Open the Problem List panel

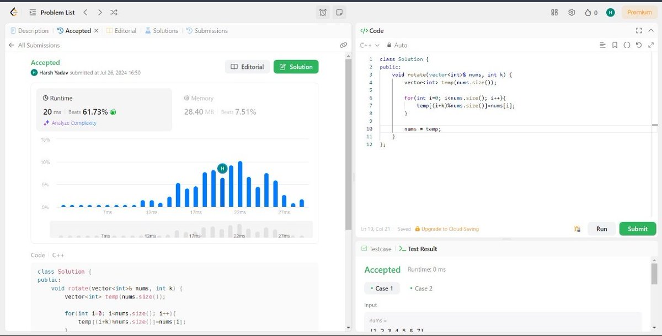click(x=52, y=12)
